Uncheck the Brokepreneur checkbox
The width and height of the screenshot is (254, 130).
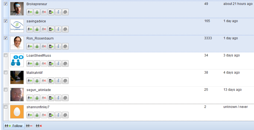(x=6, y=4)
